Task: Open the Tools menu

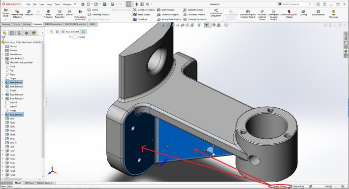Action: click(58, 4)
